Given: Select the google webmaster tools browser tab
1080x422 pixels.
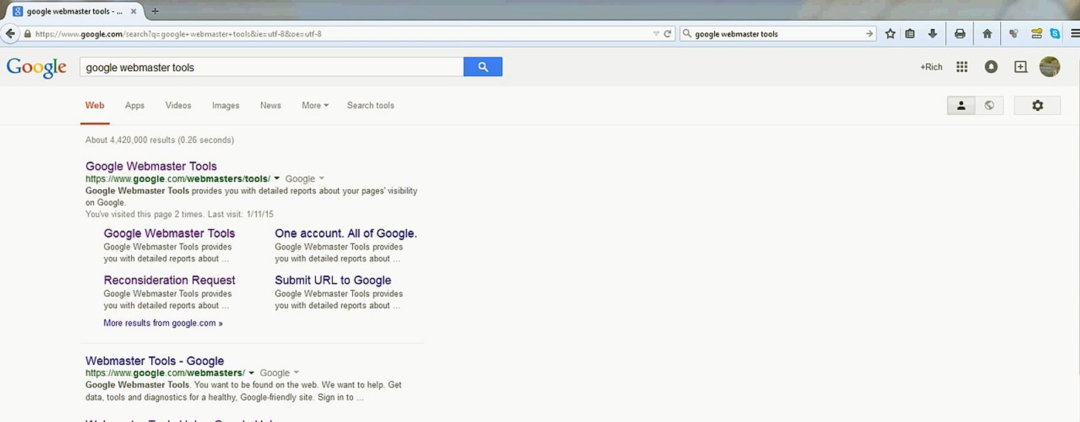Looking at the screenshot, I should pos(74,11).
